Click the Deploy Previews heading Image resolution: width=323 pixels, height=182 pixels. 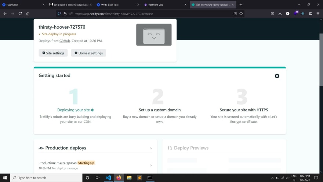click(191, 148)
